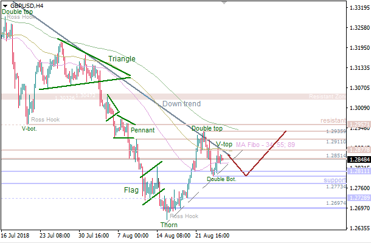Open the GBPUSD,H4 chart dropdown arrow
Screen dimensions: 371x243
[x=4, y=5]
